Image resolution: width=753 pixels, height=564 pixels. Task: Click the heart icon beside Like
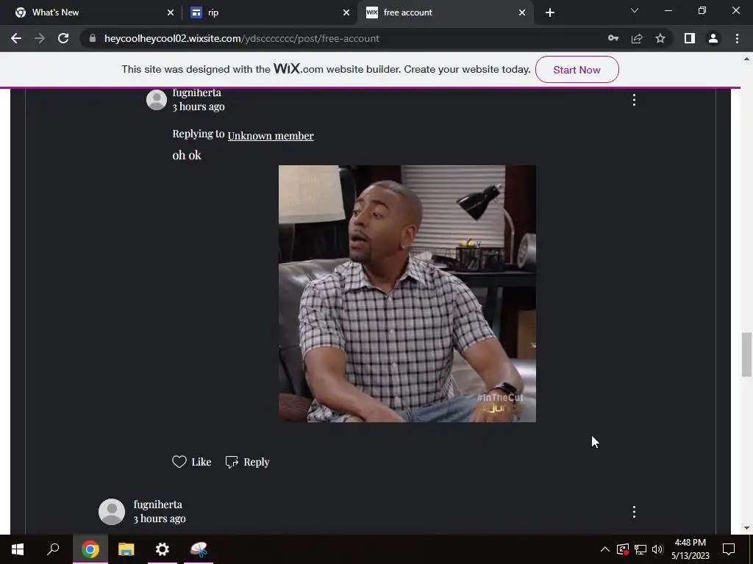pos(179,462)
